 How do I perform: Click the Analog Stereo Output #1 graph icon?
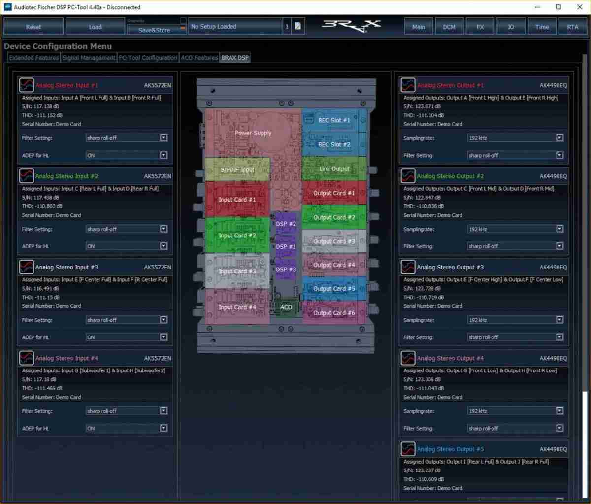(x=408, y=85)
